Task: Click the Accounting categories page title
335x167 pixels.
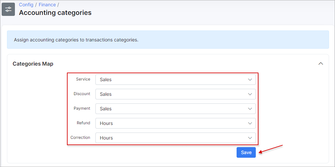Action: [x=55, y=13]
